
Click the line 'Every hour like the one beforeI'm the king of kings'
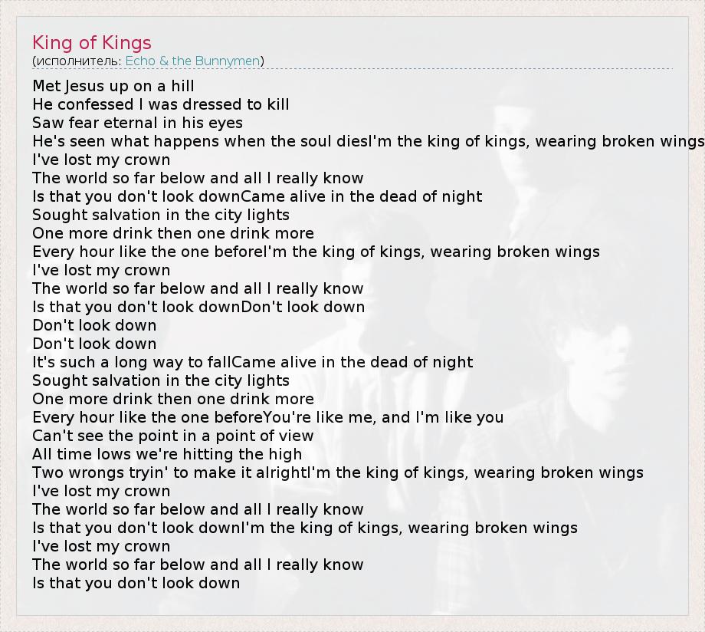coord(316,252)
